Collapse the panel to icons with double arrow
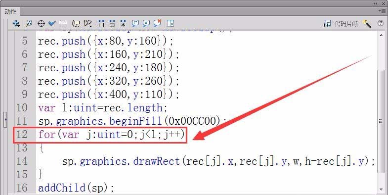Viewport: 388px width, 195px height. pyautogui.click(x=376, y=3)
